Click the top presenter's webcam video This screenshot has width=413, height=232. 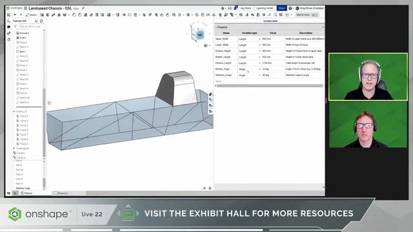tap(368, 77)
